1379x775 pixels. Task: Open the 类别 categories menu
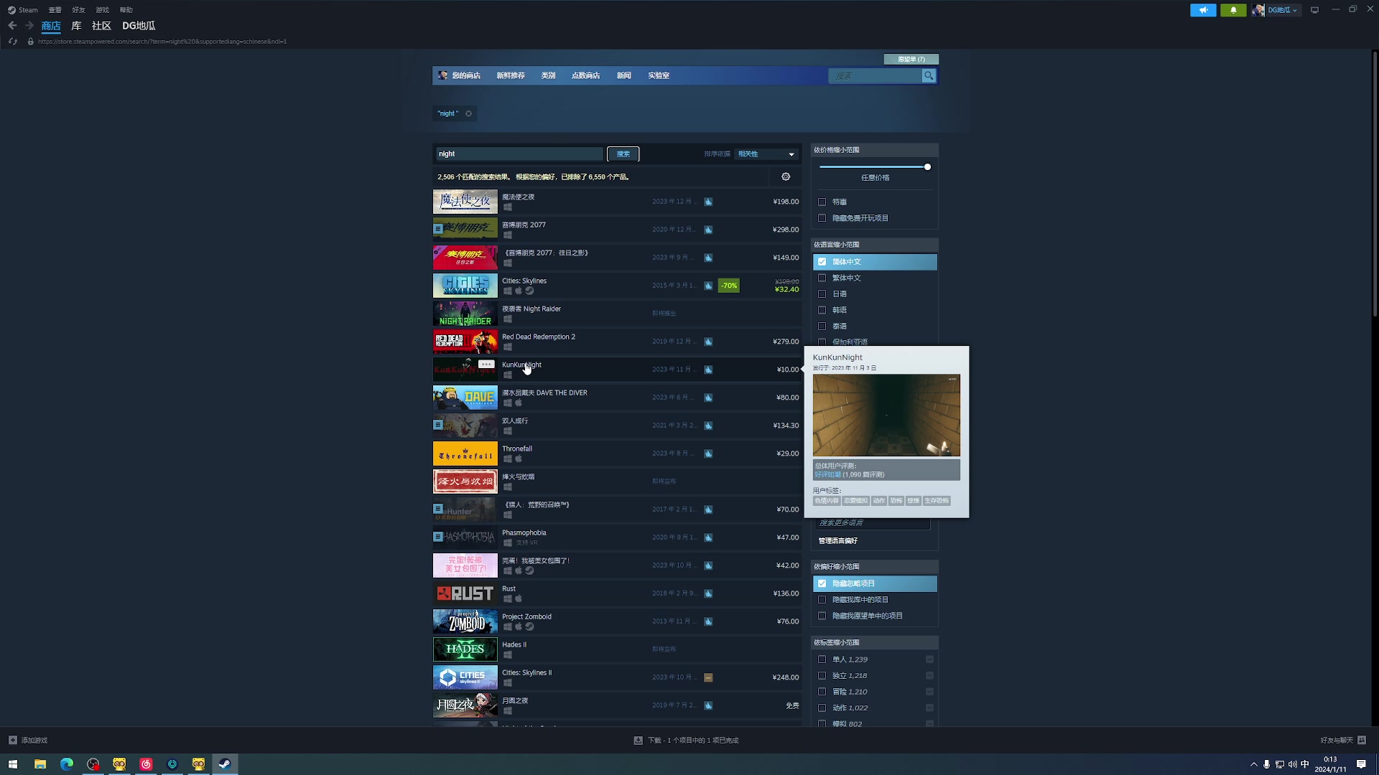[548, 75]
